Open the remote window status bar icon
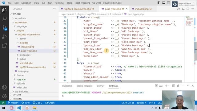This screenshot has width=197, height=111. click(x=3, y=103)
